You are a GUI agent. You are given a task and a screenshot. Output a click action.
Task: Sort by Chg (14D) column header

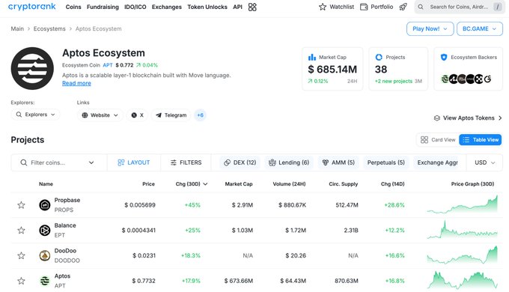tap(392, 184)
